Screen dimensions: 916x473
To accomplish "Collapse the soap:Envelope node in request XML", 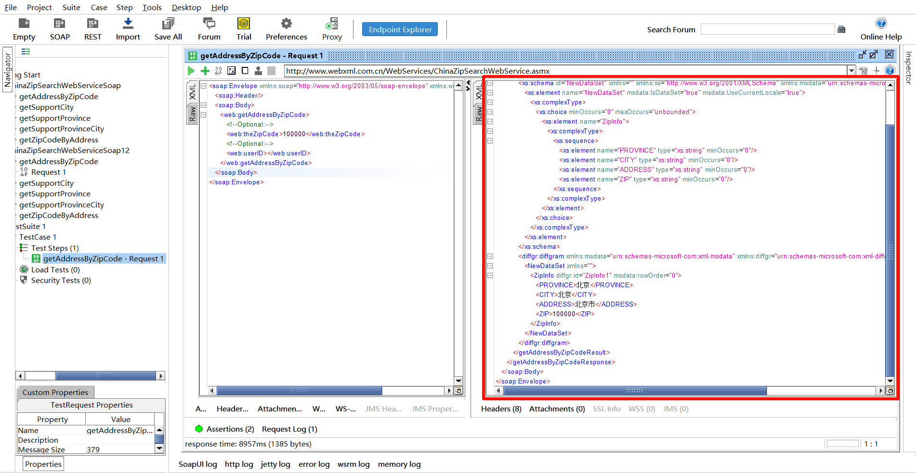I will [204, 86].
